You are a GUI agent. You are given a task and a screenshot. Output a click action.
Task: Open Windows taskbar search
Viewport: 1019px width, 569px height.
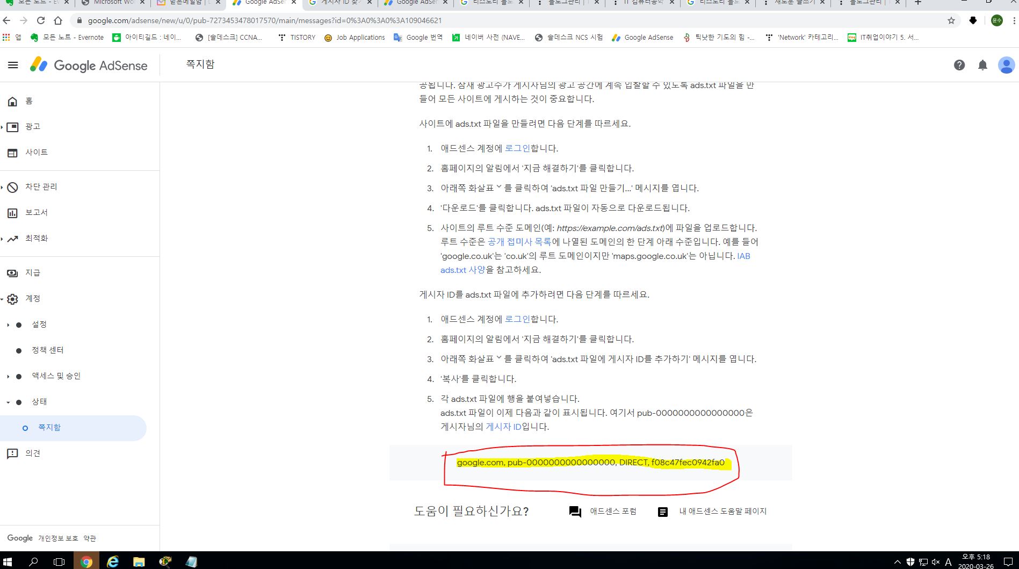[33, 562]
